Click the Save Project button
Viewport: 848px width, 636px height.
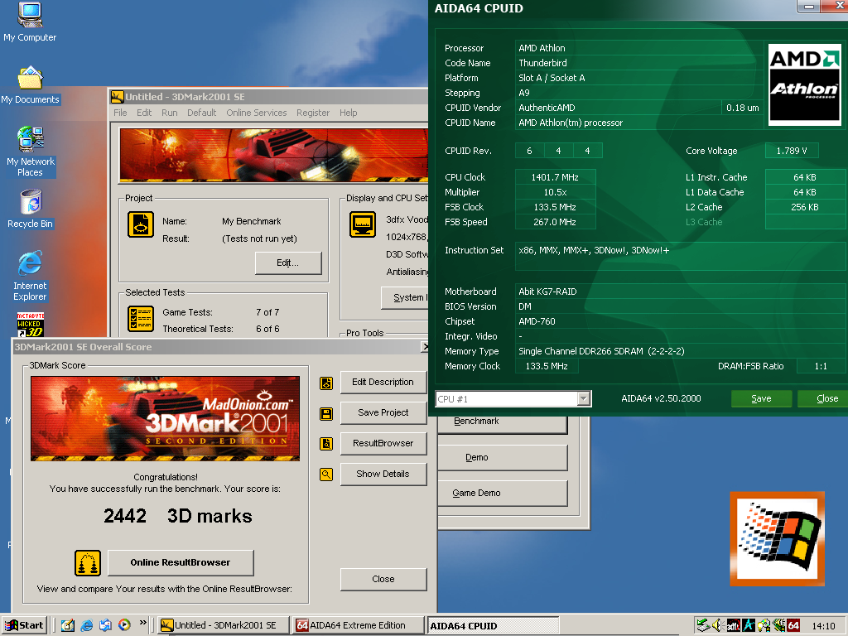coord(383,412)
